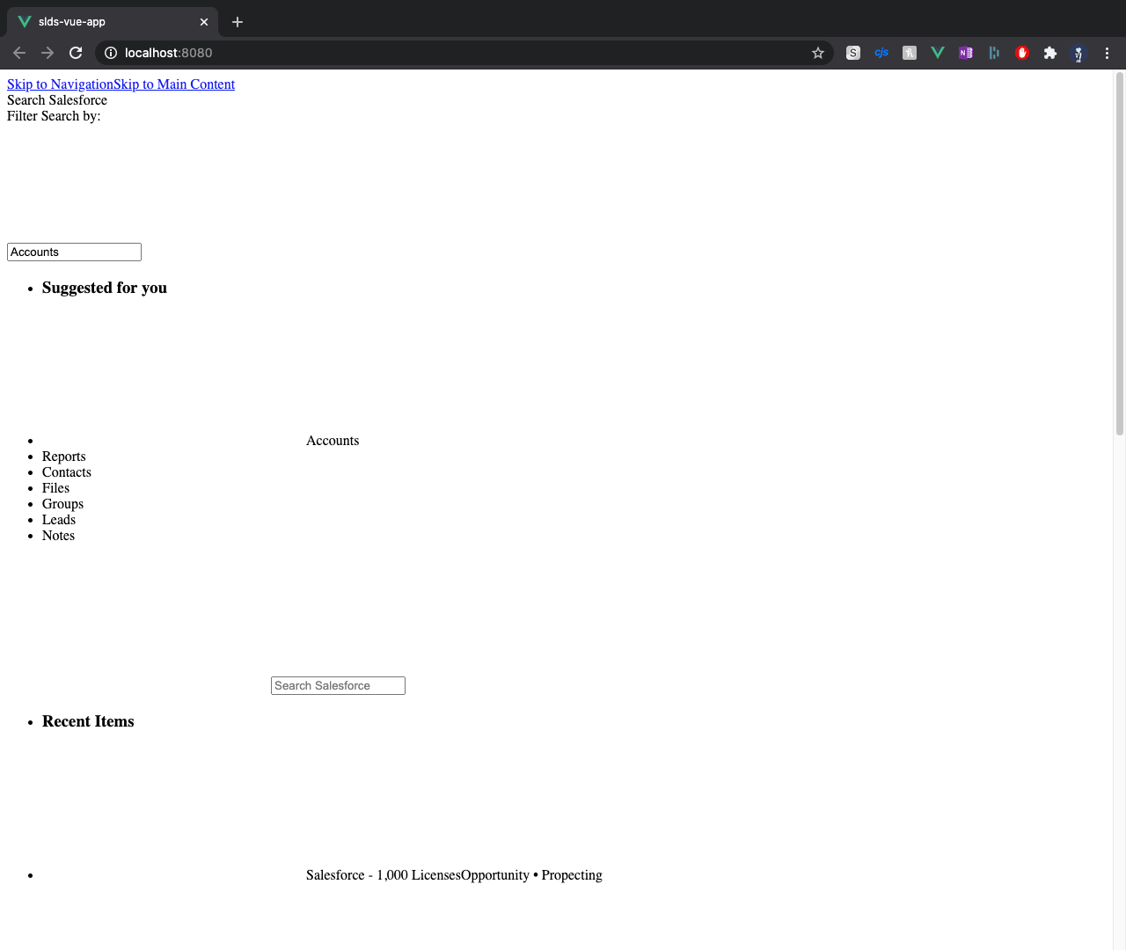Click the red stop-hand ad blocker icon
Viewport: 1126px width, 950px height.
(1022, 53)
